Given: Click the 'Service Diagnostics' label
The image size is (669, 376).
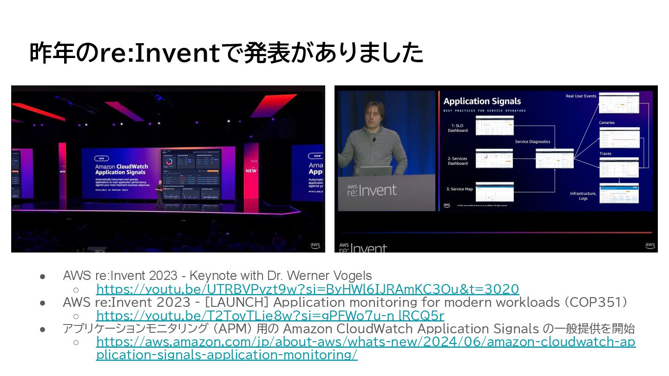Looking at the screenshot, I should click(532, 142).
